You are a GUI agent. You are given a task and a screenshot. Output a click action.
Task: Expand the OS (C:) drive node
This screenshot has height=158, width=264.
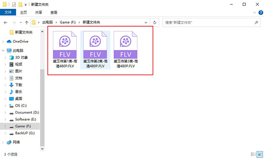5,106
